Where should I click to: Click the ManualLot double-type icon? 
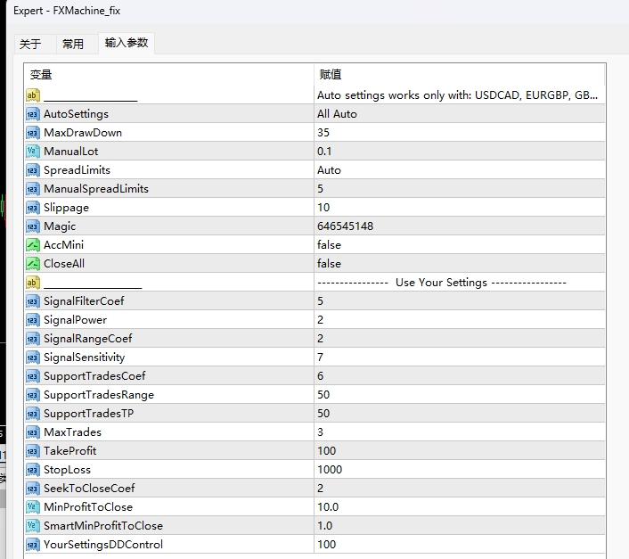click(33, 152)
